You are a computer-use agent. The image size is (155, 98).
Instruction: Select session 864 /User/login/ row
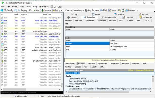click(31, 21)
